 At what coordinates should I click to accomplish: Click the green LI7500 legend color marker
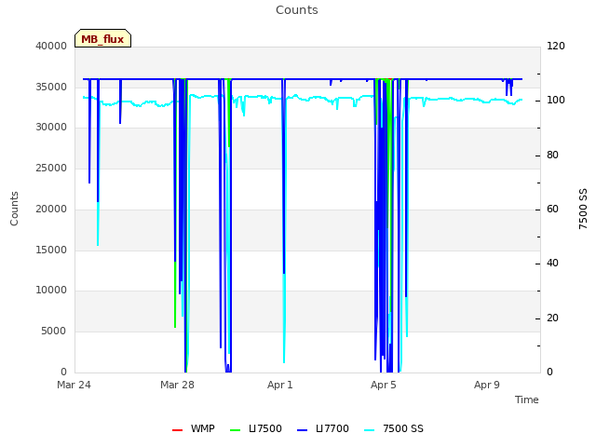click(x=236, y=430)
